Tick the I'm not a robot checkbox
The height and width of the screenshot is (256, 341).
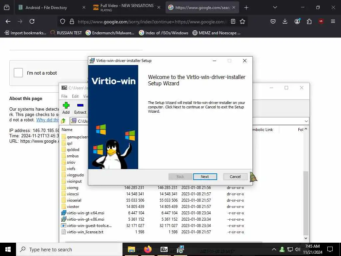[18, 73]
